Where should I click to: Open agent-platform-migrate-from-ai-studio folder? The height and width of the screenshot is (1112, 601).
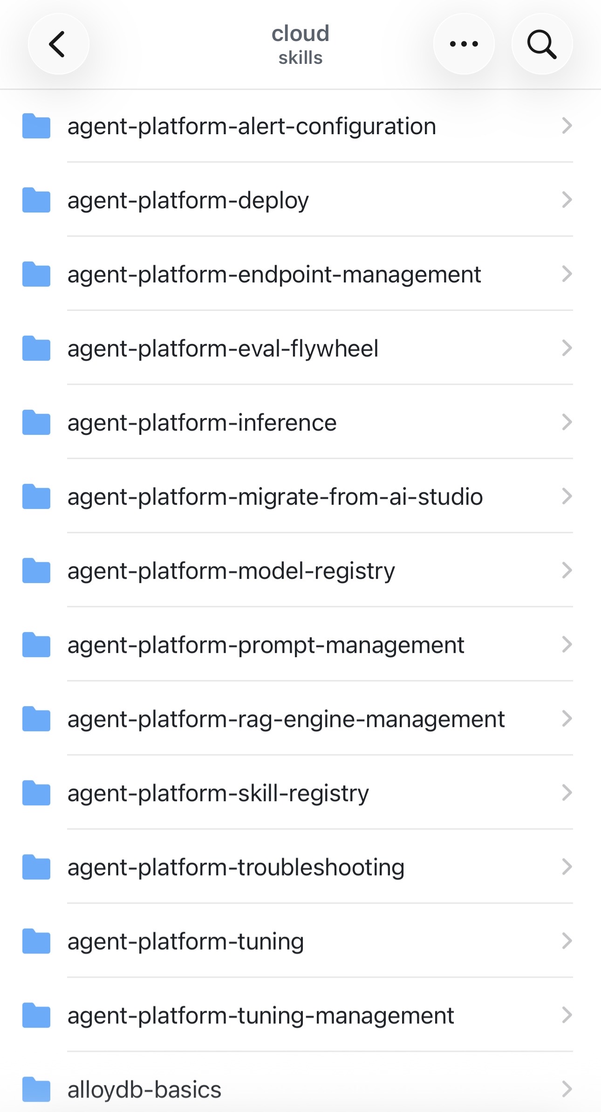[300, 496]
